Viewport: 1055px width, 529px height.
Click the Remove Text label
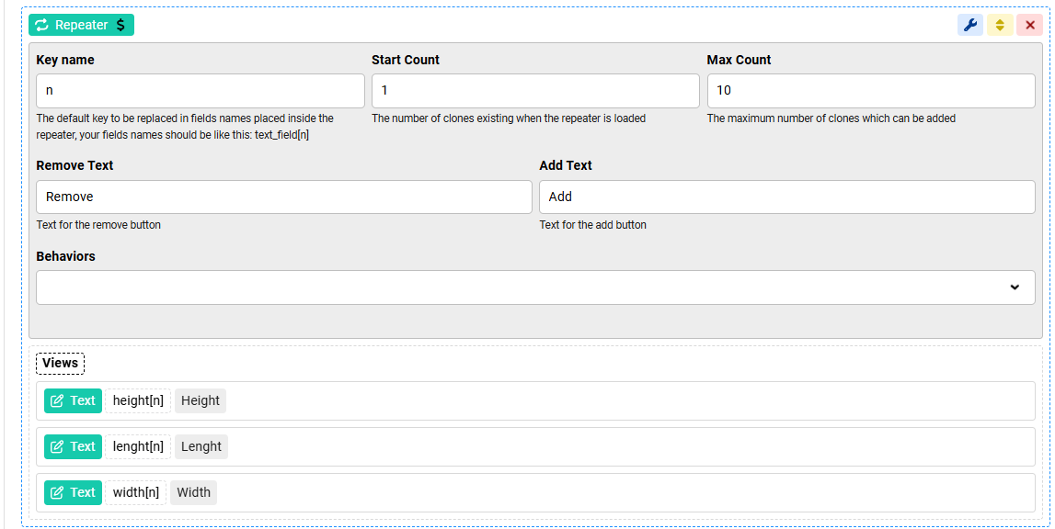click(75, 165)
